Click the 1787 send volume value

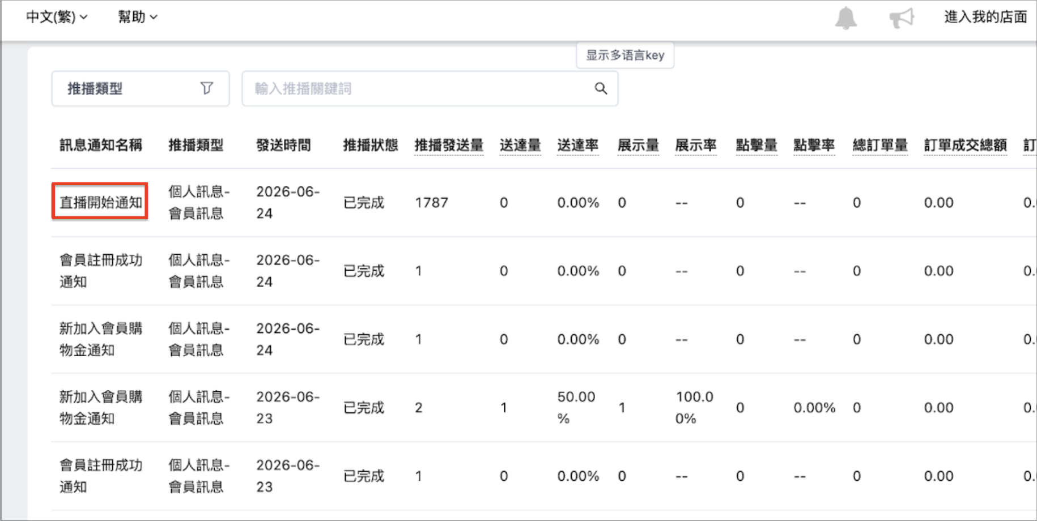pos(431,203)
